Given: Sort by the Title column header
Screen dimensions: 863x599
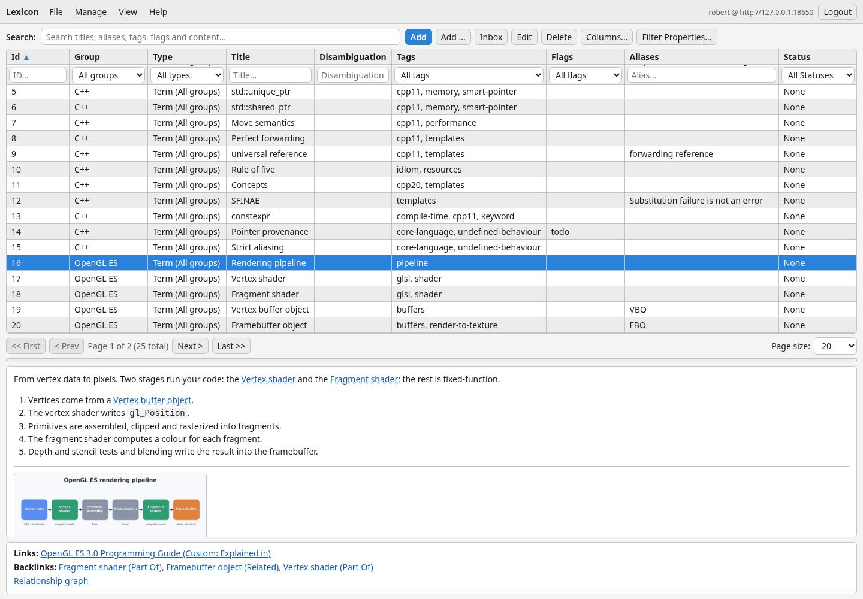Looking at the screenshot, I should [x=270, y=57].
